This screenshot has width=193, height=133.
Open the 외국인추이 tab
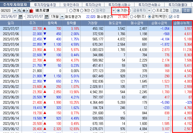[71, 5]
